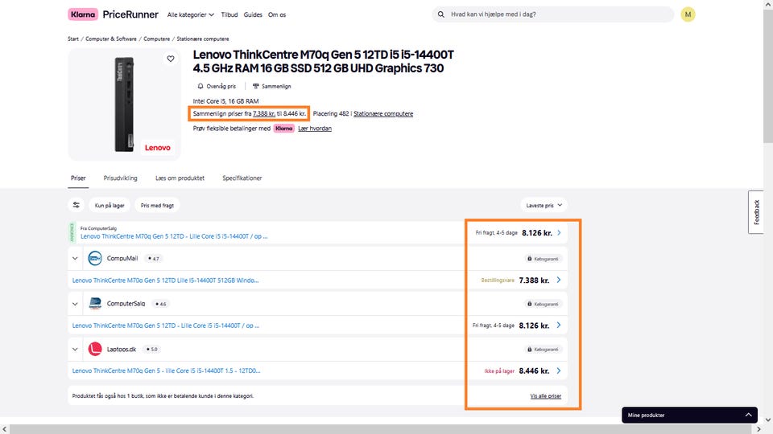
Task: Open the Lenovo ThinkCentre product image
Action: point(124,104)
